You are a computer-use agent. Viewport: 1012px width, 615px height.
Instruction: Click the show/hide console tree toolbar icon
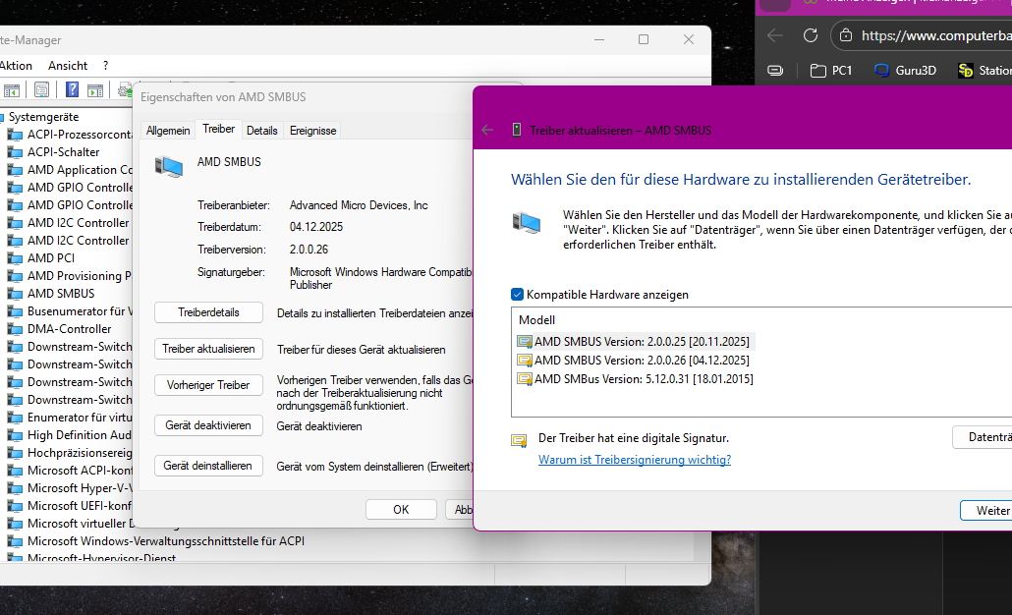[12, 91]
